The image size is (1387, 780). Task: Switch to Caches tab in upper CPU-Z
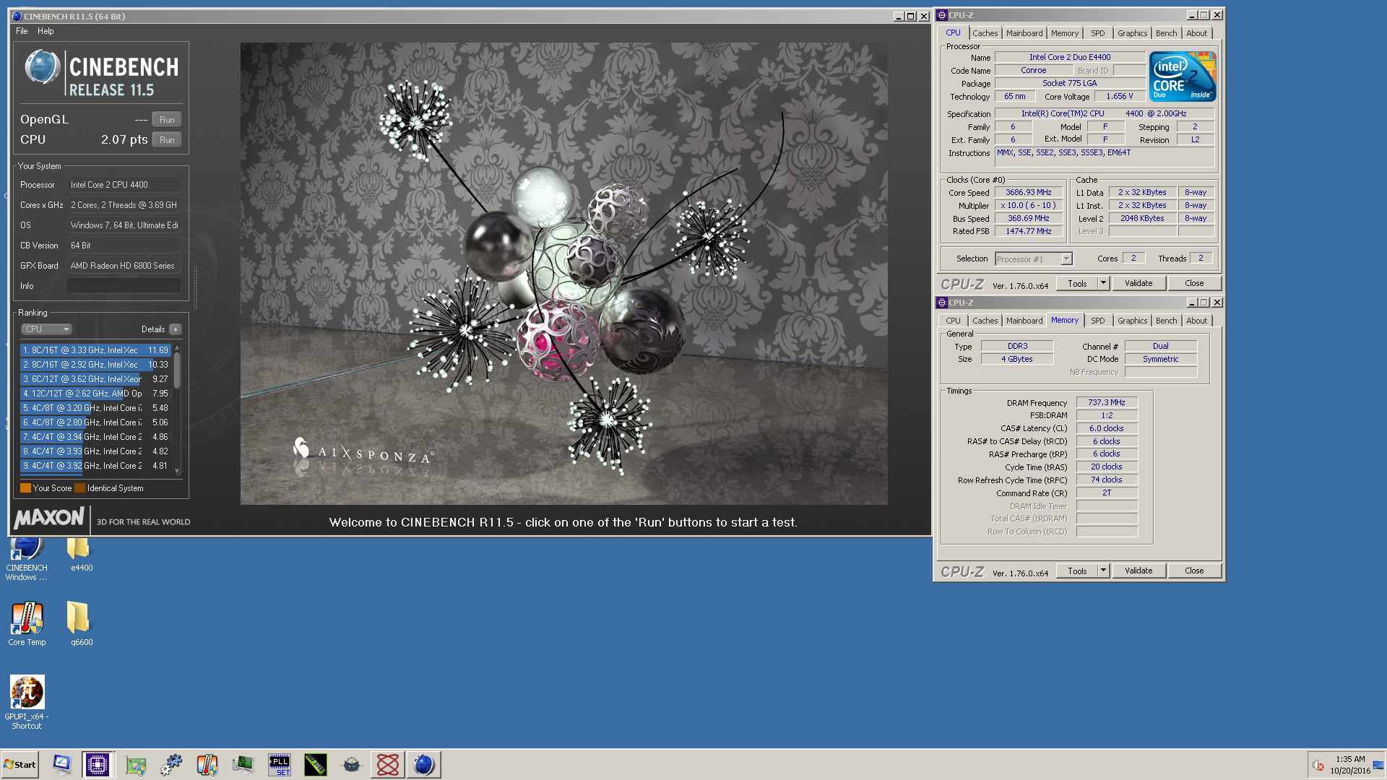[x=985, y=33]
